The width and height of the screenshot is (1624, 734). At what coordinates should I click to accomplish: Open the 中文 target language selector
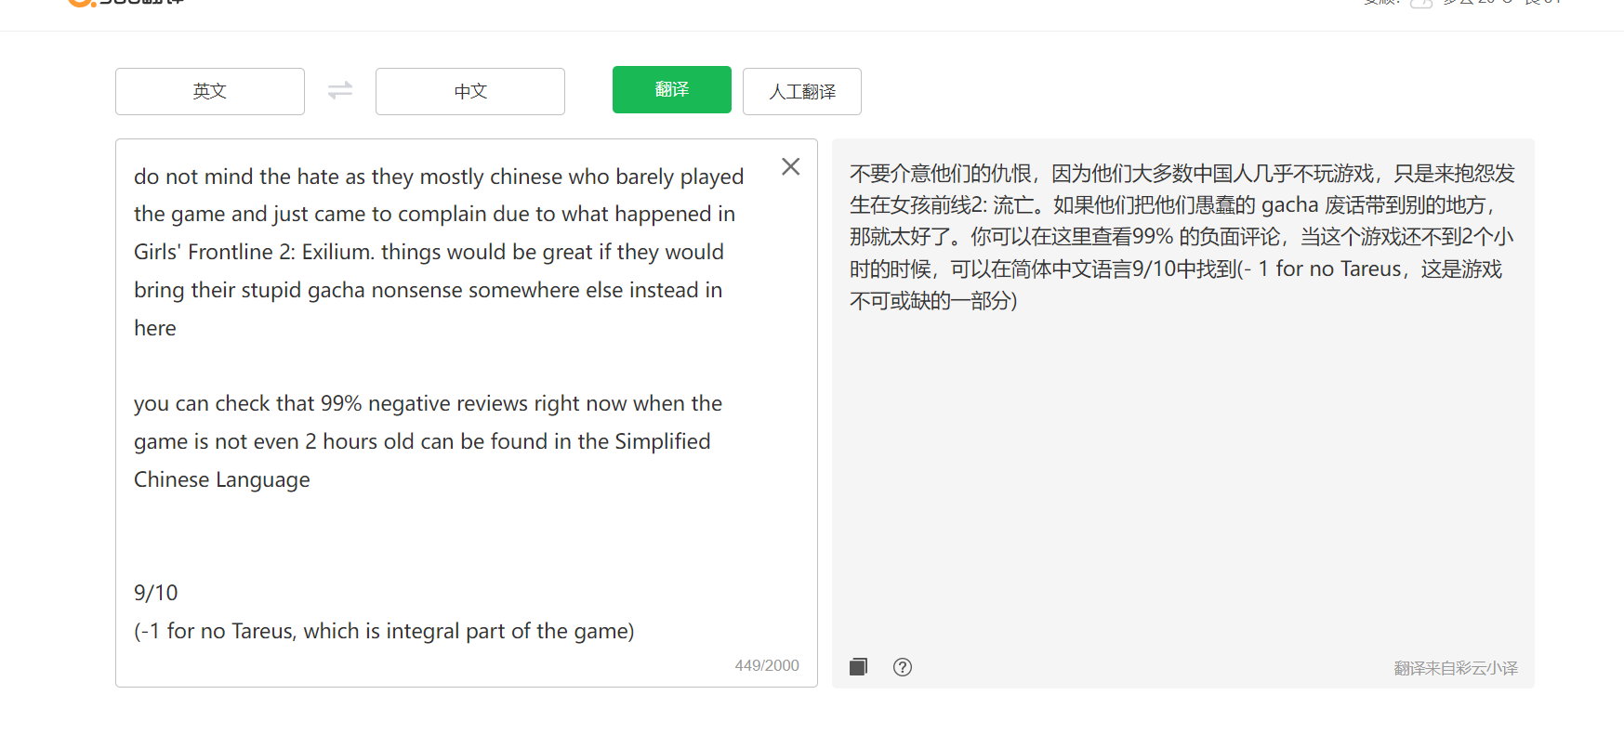point(470,91)
